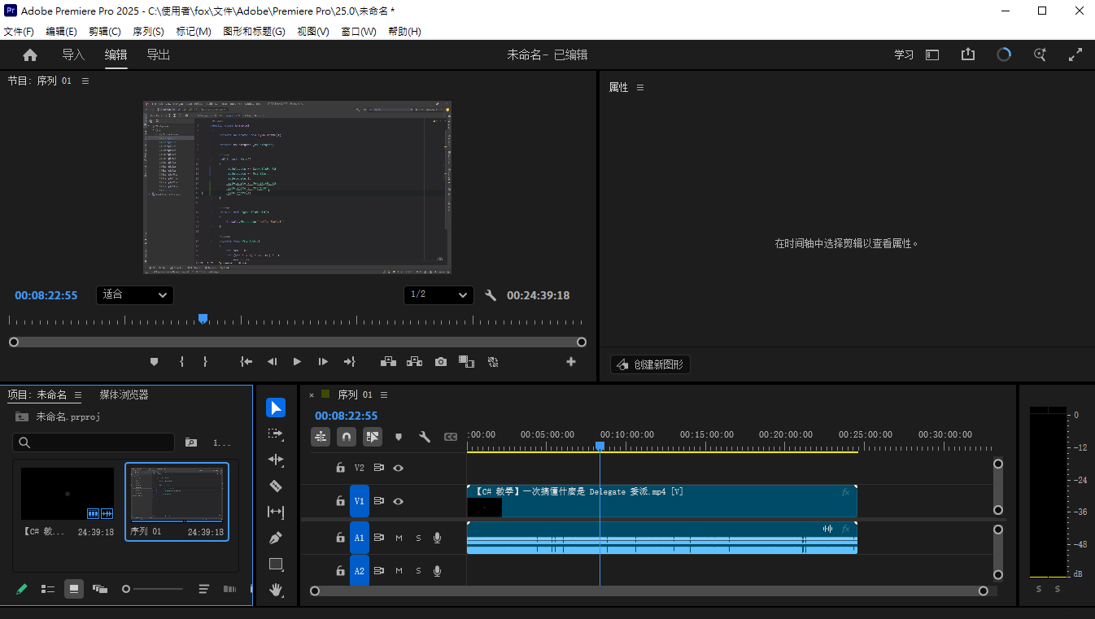Switch to 导出 tab

click(x=158, y=54)
